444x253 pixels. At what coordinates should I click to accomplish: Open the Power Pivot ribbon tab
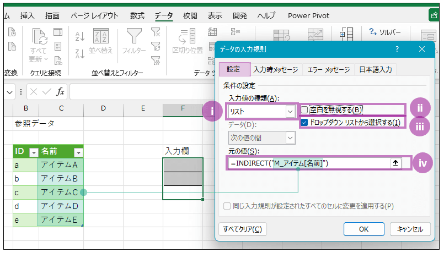(308, 15)
